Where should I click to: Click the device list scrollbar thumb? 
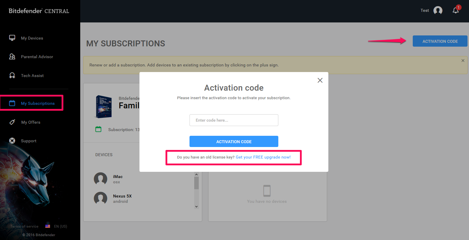[196, 183]
